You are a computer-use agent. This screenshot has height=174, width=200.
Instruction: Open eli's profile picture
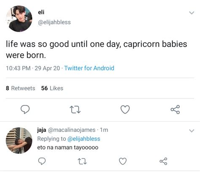point(19,19)
